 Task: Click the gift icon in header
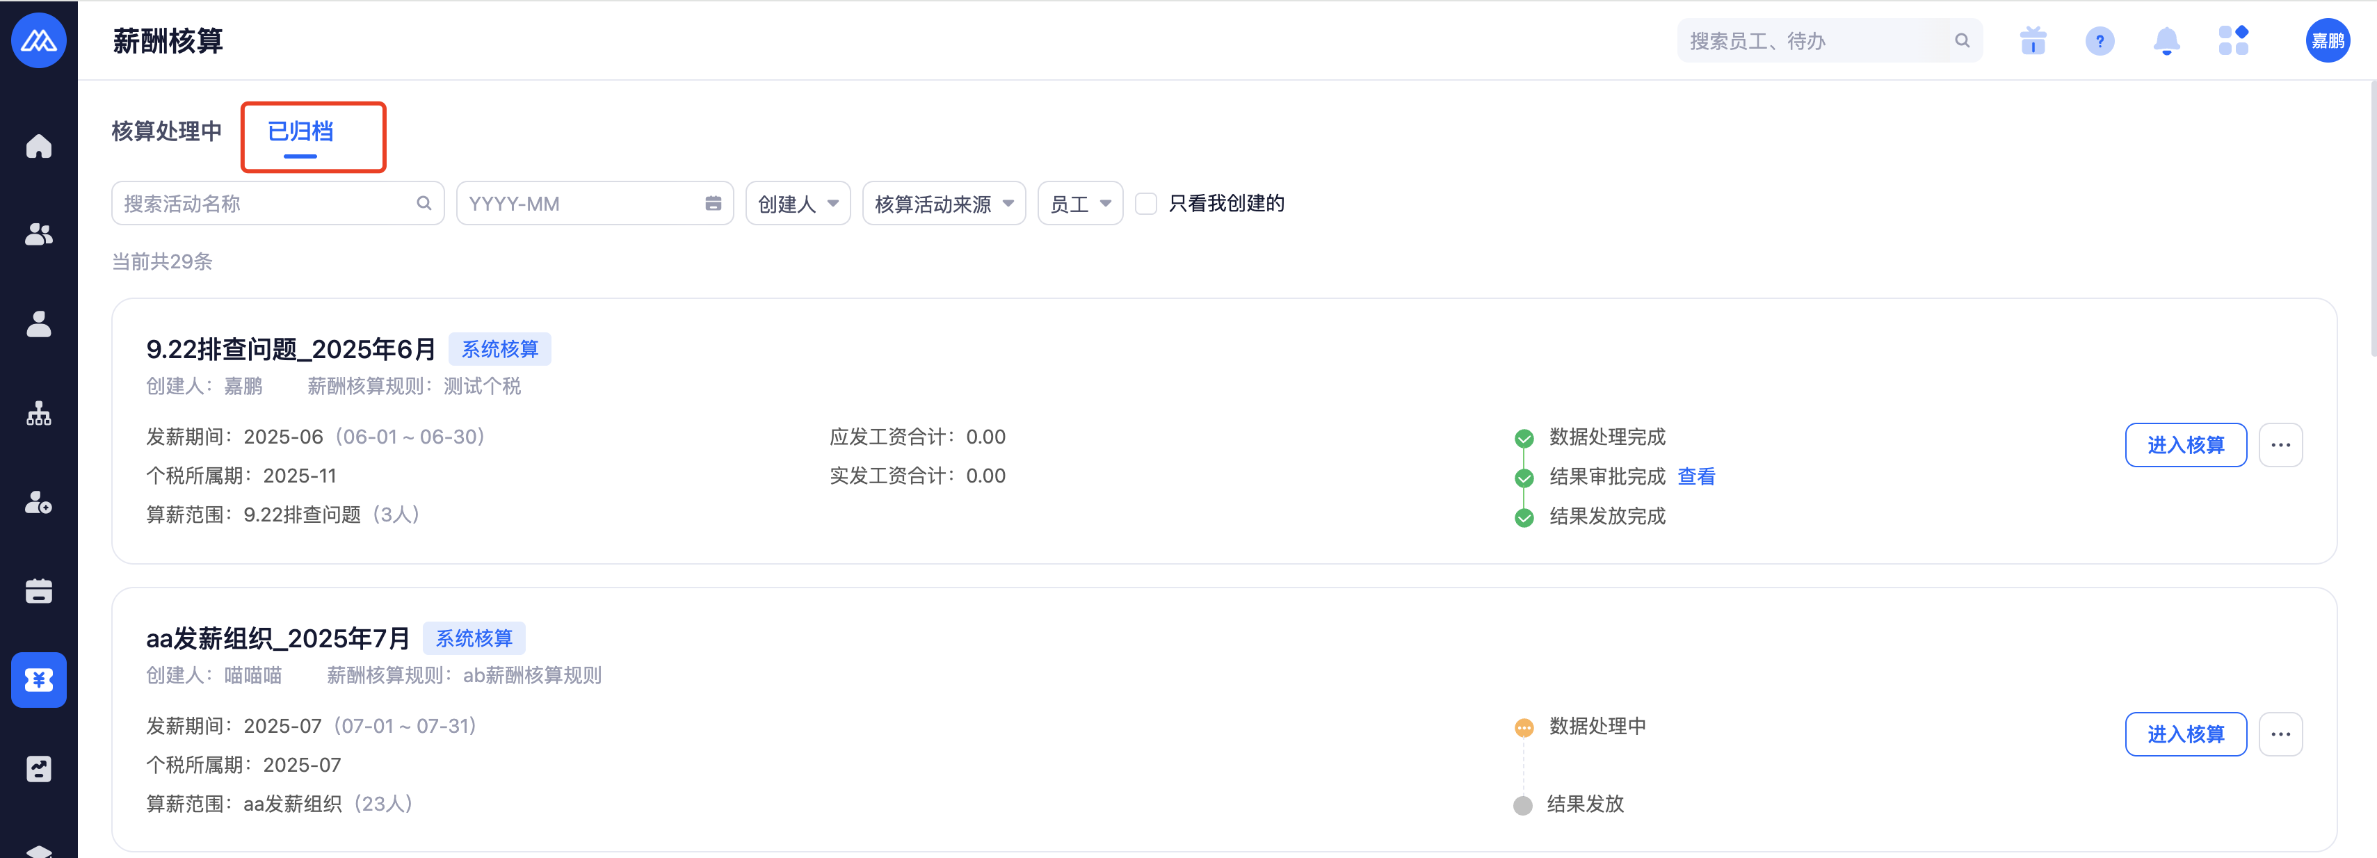(x=2033, y=40)
